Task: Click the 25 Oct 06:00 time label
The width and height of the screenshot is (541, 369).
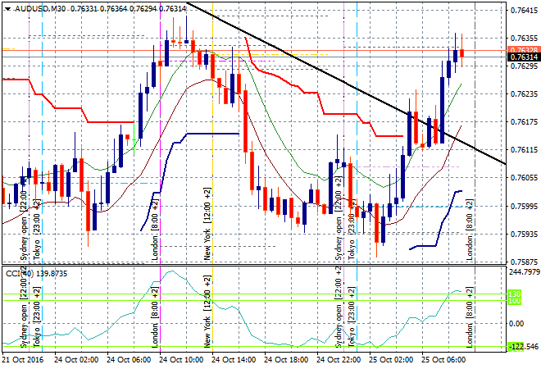Action: [x=443, y=360]
